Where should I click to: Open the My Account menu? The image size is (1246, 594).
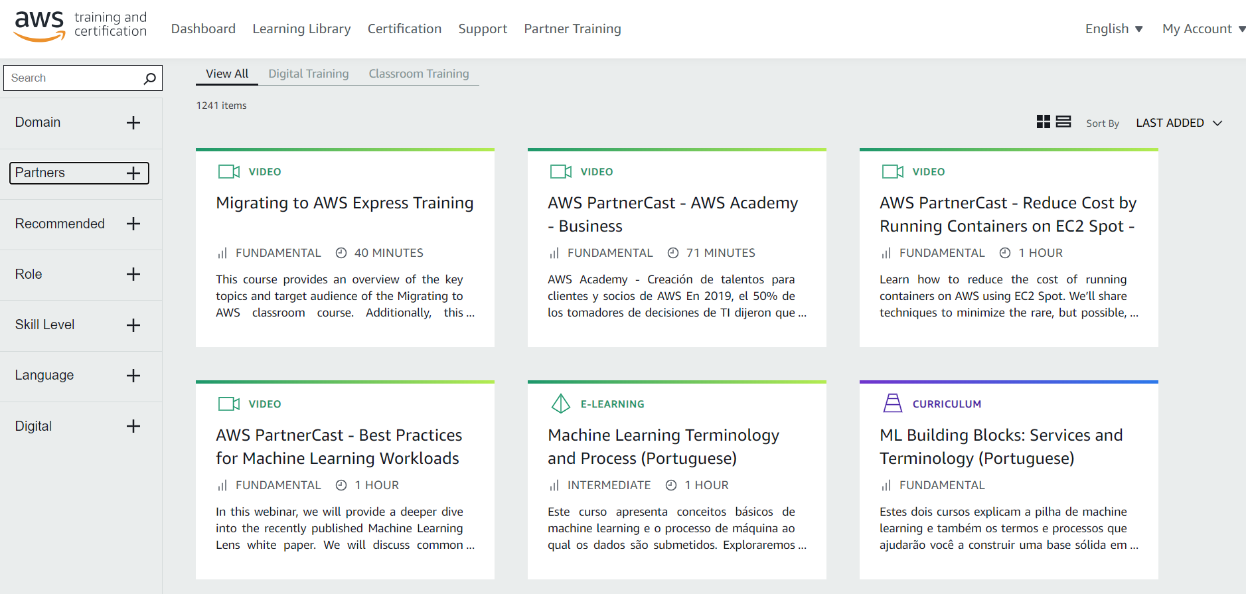click(1202, 29)
